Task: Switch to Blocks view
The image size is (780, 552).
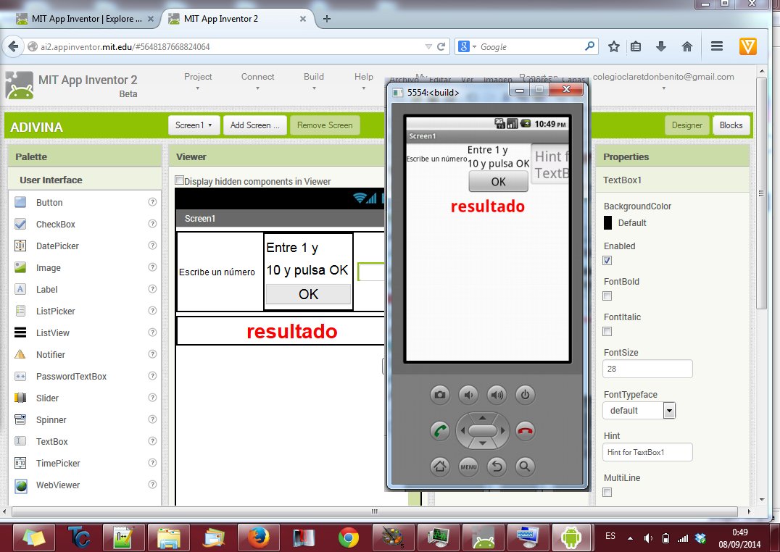Action: [731, 125]
